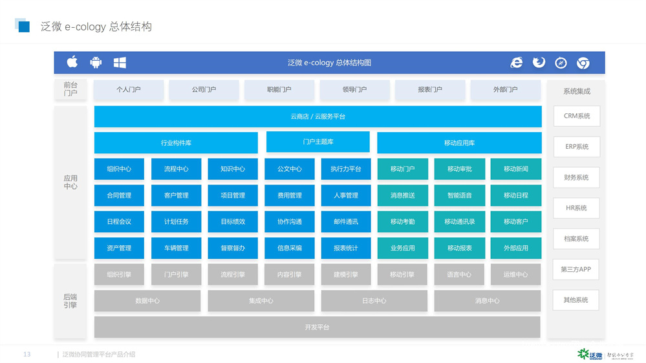Open the 信息采编 tile
Viewport: 646px width, 363px height.
[x=290, y=248]
